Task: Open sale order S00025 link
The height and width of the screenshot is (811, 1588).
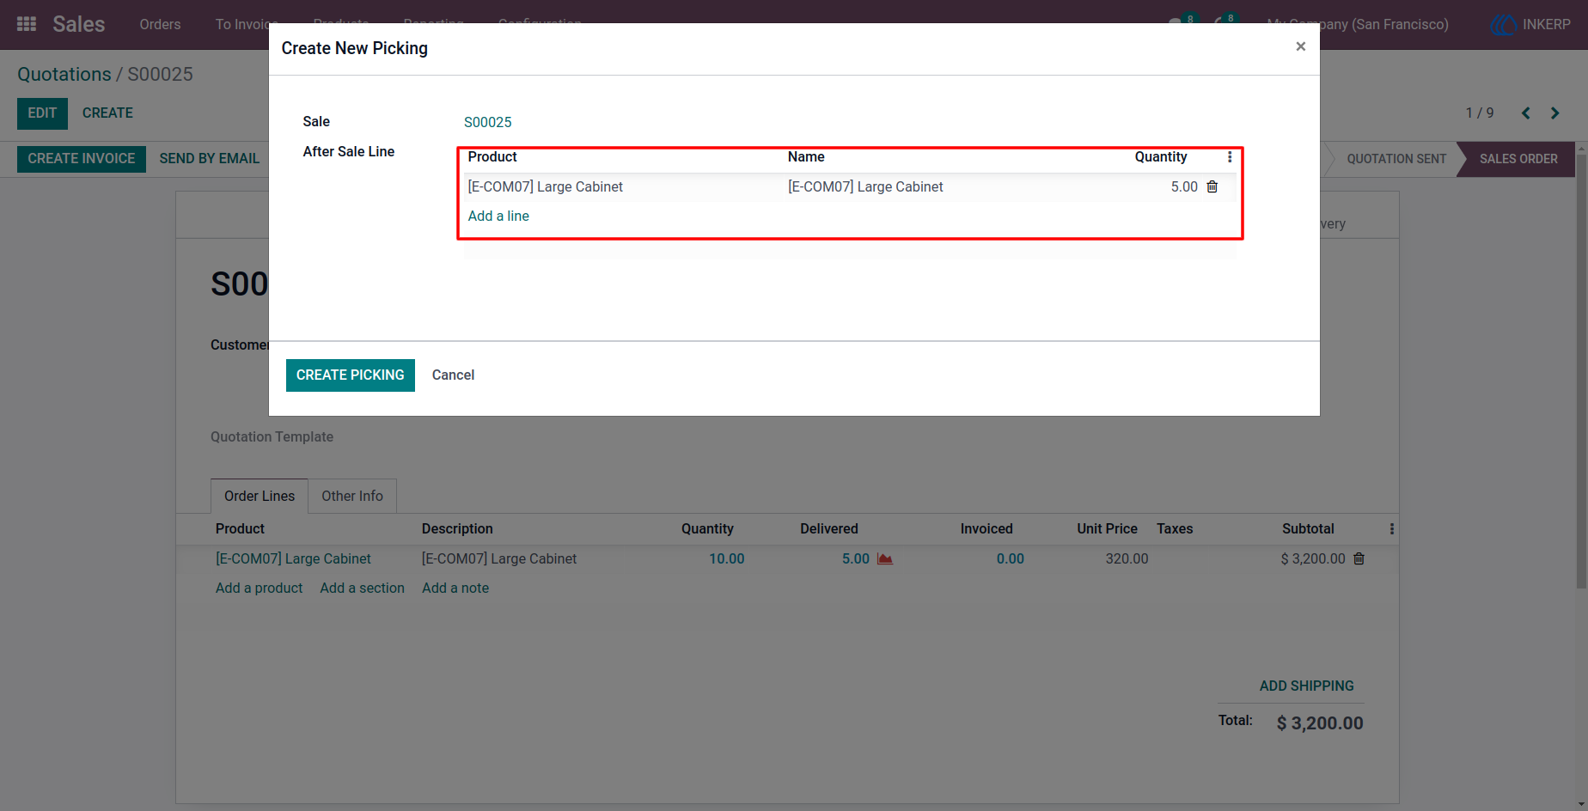Action: coord(487,122)
